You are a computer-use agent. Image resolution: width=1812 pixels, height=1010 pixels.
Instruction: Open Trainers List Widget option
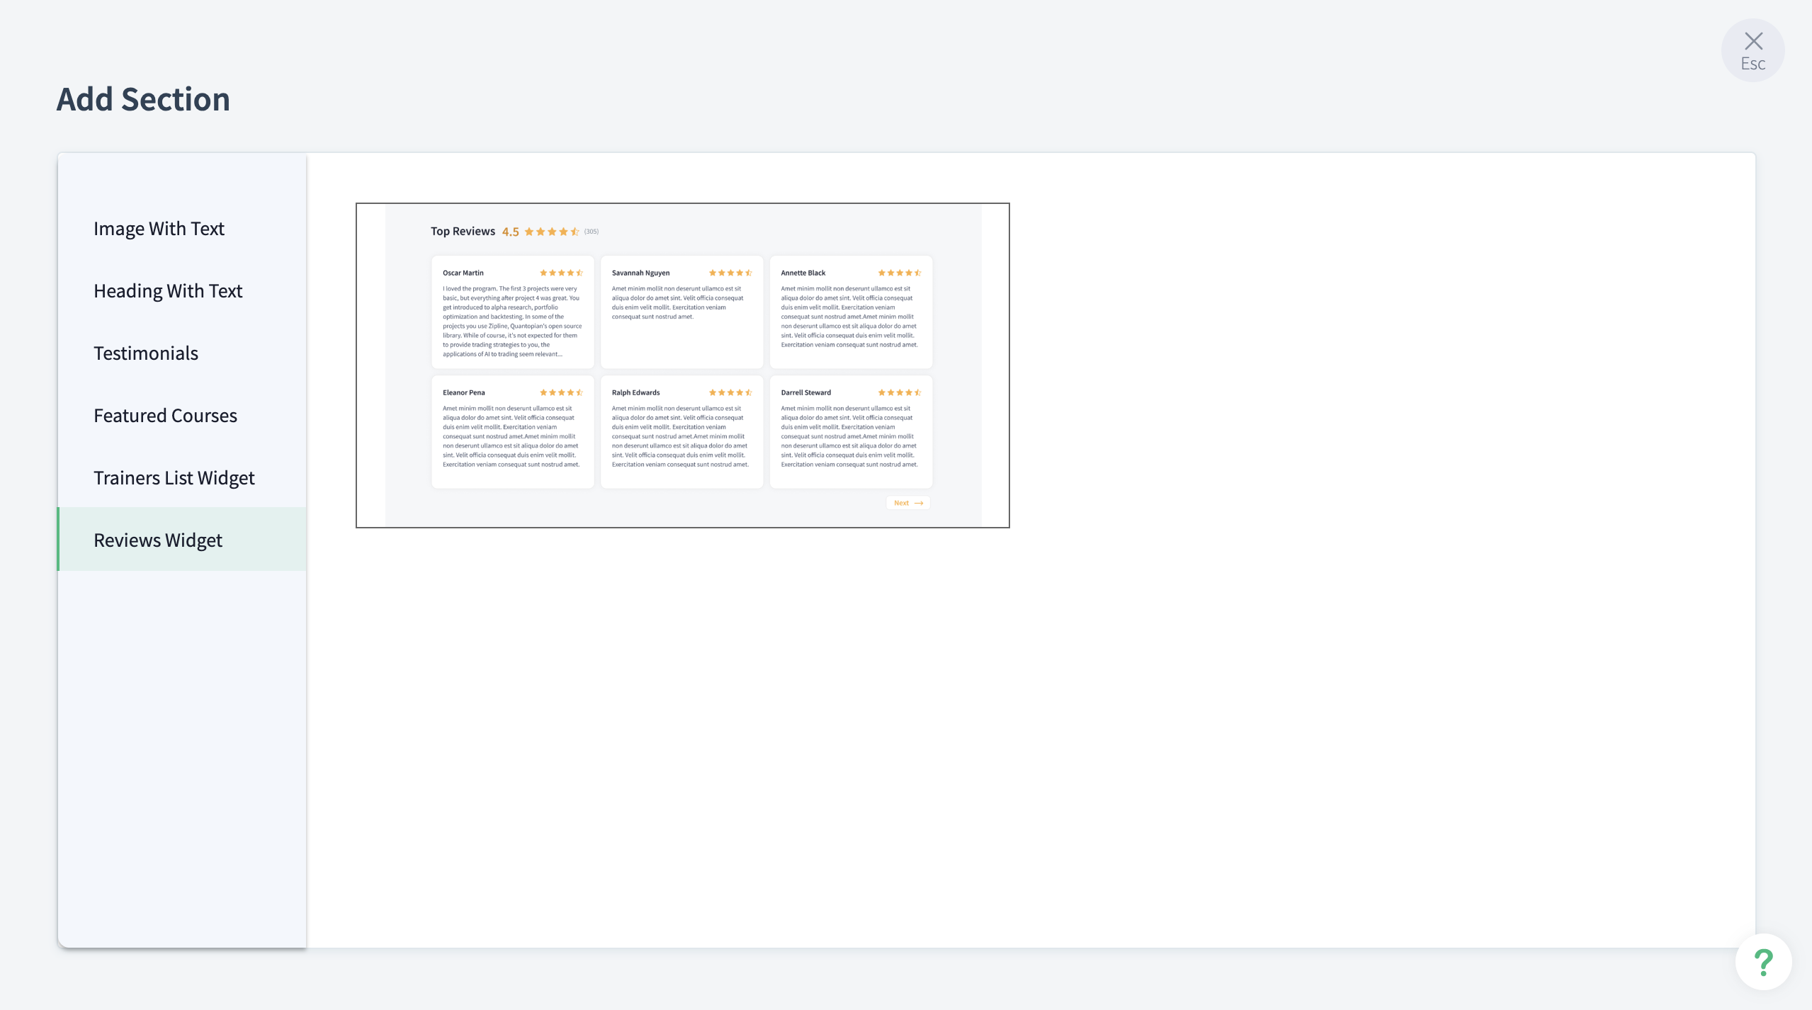174,478
